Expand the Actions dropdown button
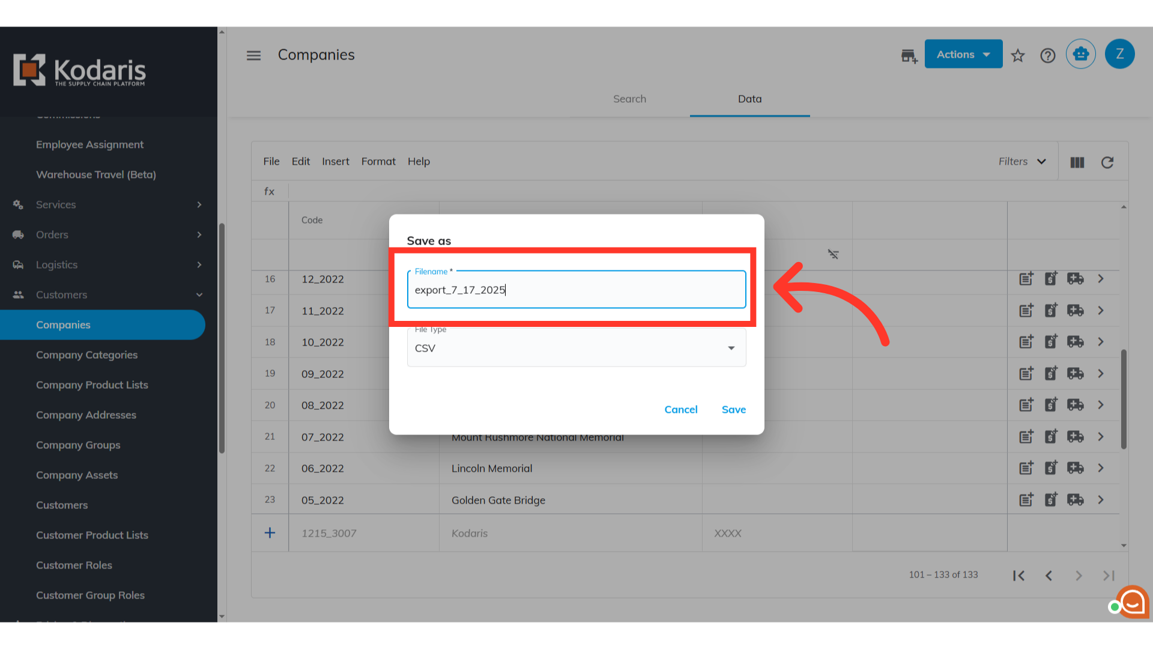1153x649 pixels. (x=963, y=54)
